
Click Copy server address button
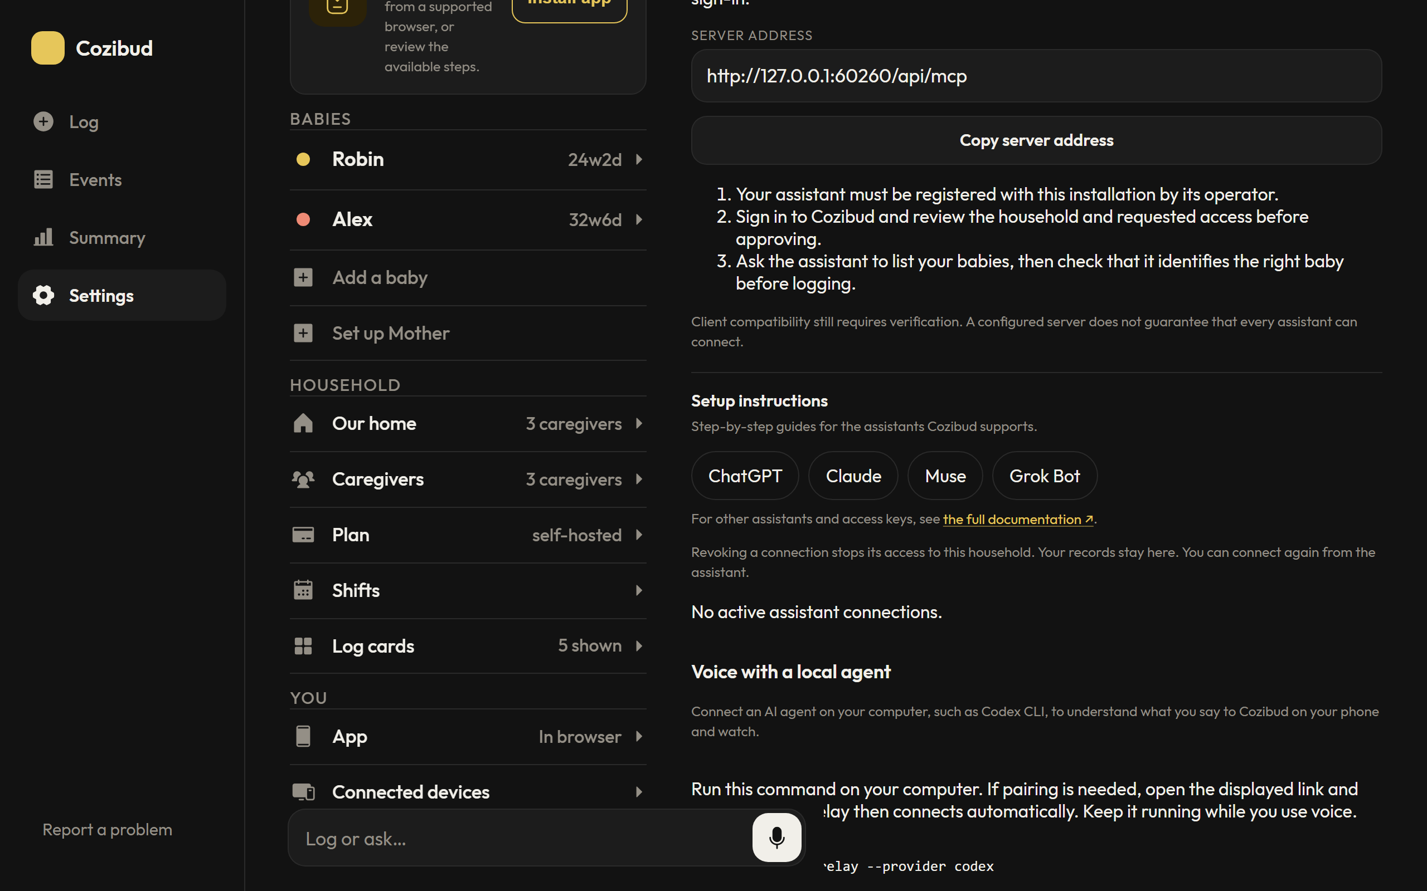(x=1036, y=140)
